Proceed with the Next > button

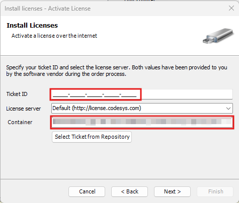coord(172,191)
